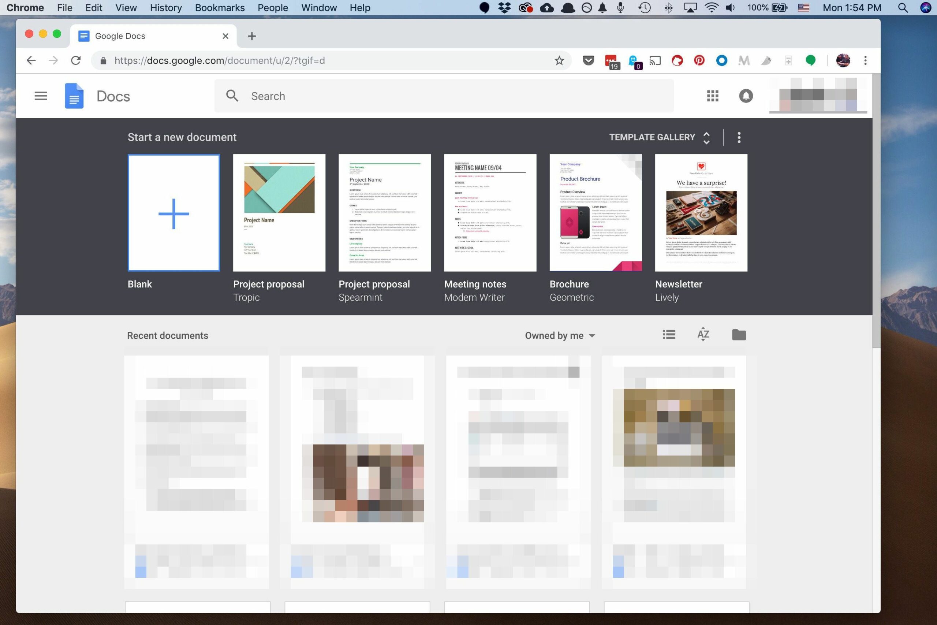Click the folder view icon for documents
This screenshot has height=625, width=937.
pyautogui.click(x=738, y=335)
